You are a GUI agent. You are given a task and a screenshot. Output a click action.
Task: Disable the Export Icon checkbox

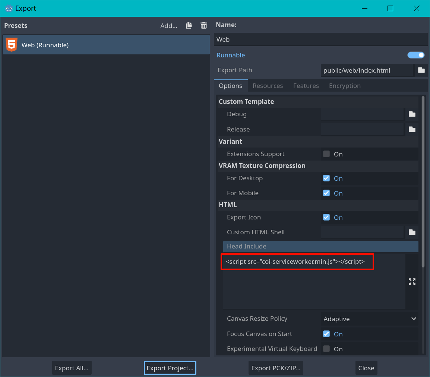click(x=326, y=217)
